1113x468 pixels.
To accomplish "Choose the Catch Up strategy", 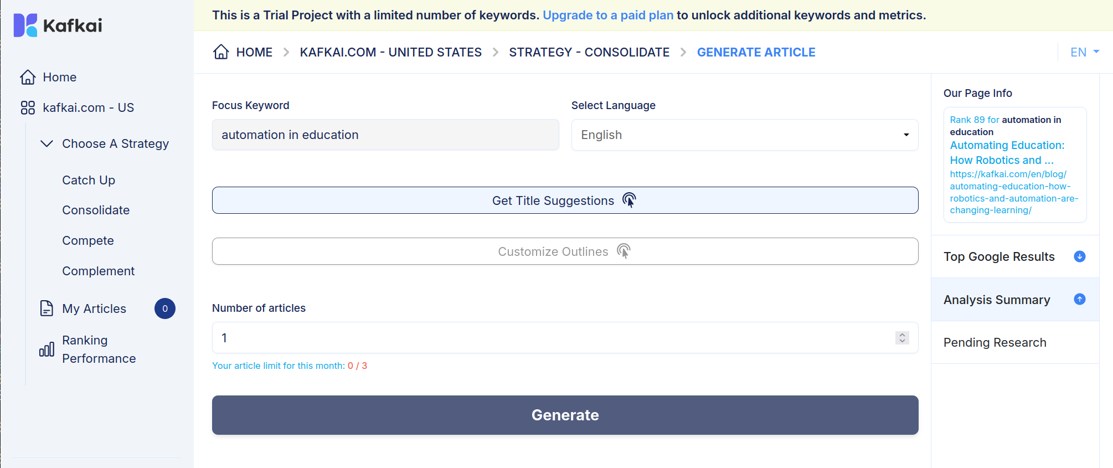I will click(x=89, y=180).
